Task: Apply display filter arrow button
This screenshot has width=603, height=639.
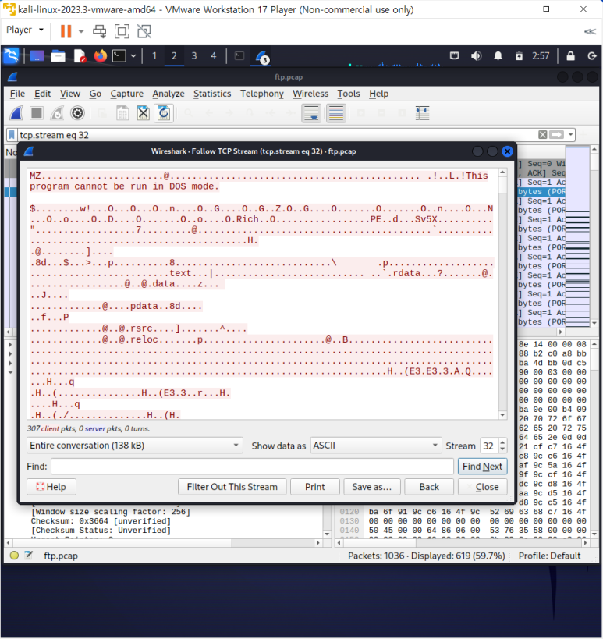Action: point(556,135)
